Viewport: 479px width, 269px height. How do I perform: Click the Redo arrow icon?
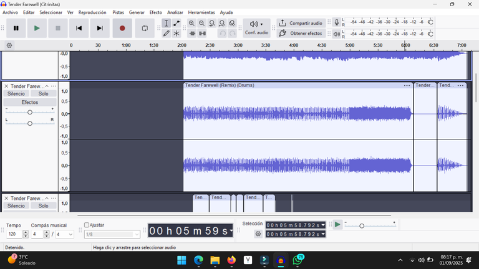click(233, 33)
